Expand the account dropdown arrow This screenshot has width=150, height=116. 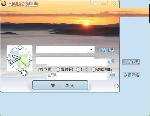point(91,49)
